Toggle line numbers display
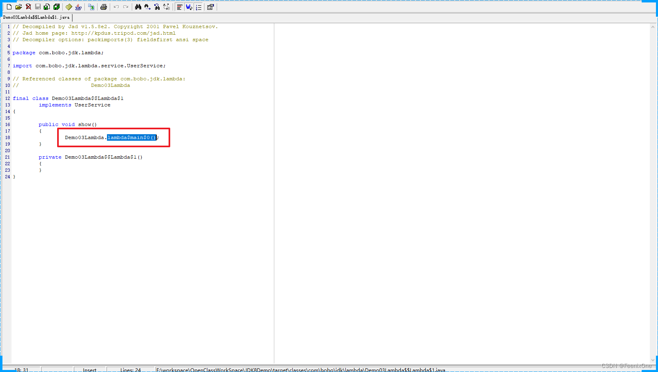Image resolution: width=658 pixels, height=372 pixels. point(198,7)
